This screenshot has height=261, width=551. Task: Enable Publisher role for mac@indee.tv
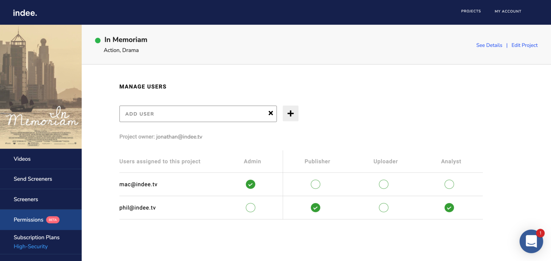click(315, 185)
